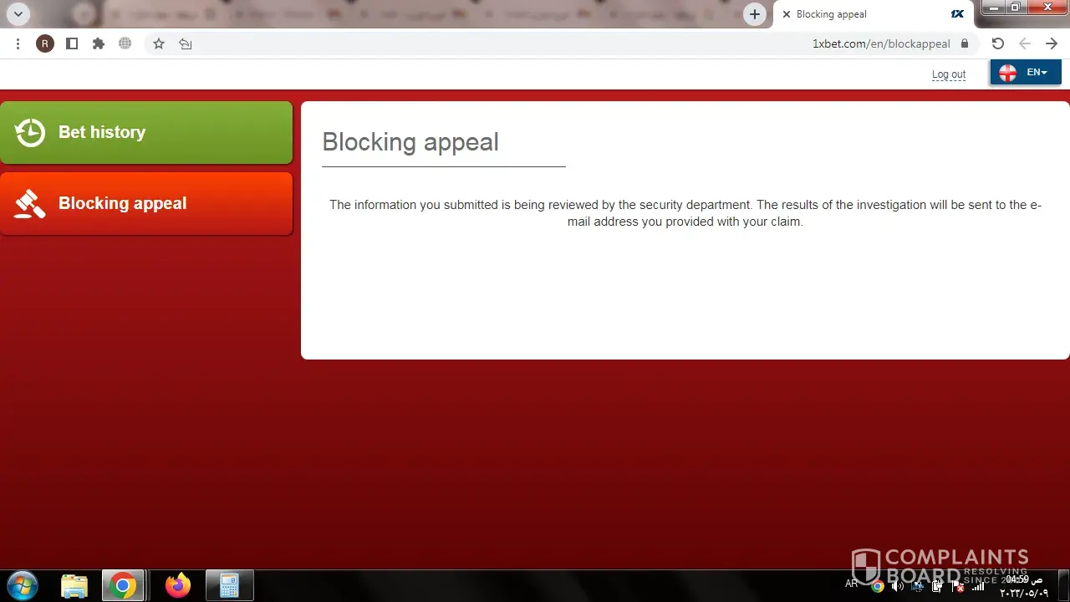1070x602 pixels.
Task: Click the dark browser arrow at toolbar edge
Action: (x=1052, y=43)
